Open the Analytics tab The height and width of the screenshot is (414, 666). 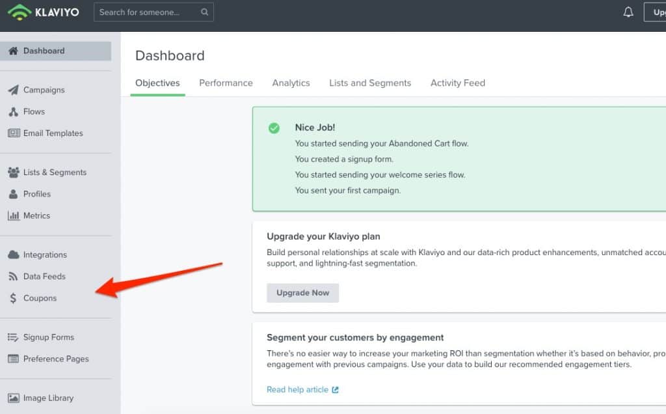pyautogui.click(x=291, y=83)
